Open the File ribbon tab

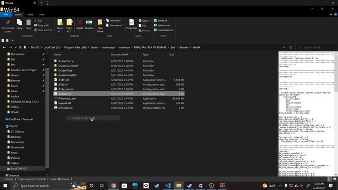click(6, 14)
